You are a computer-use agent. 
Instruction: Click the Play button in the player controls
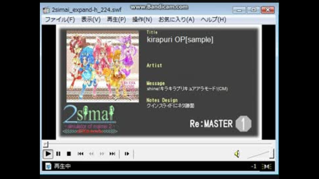tap(48, 154)
